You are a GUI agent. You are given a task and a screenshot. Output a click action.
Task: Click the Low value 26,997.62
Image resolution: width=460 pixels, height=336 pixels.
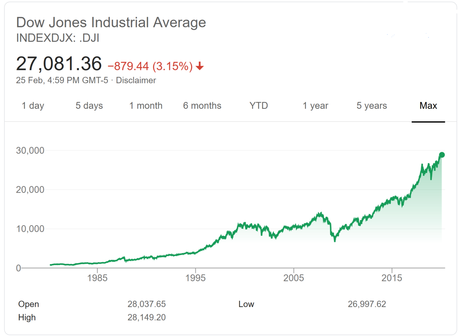367,304
